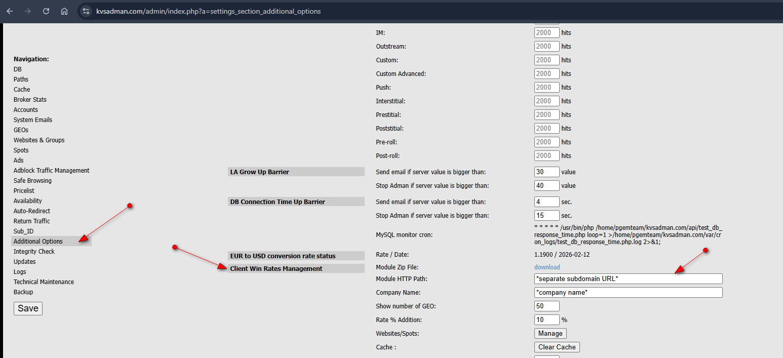Click LA barrier stop Adman value 40
The width and height of the screenshot is (783, 358).
547,185
